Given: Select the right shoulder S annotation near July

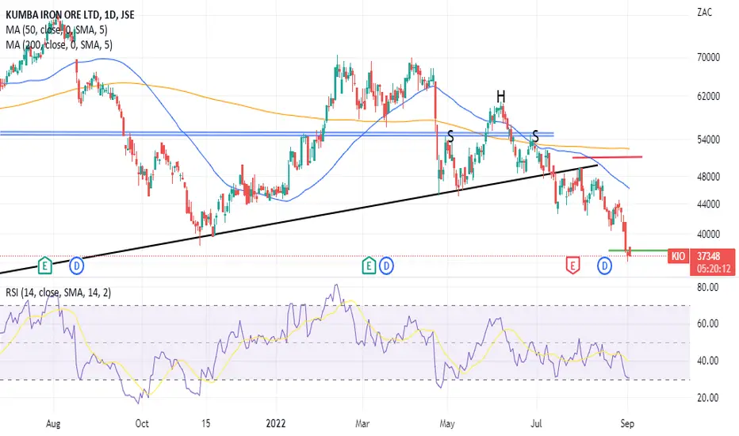Looking at the screenshot, I should click(x=535, y=137).
